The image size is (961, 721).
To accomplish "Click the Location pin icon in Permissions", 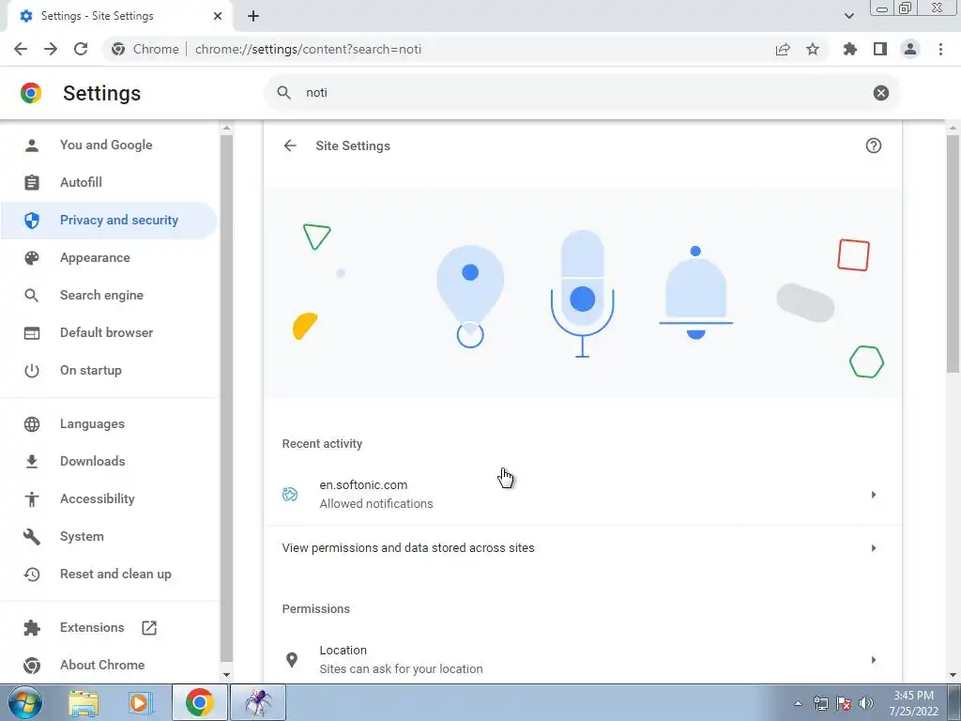I will click(292, 660).
